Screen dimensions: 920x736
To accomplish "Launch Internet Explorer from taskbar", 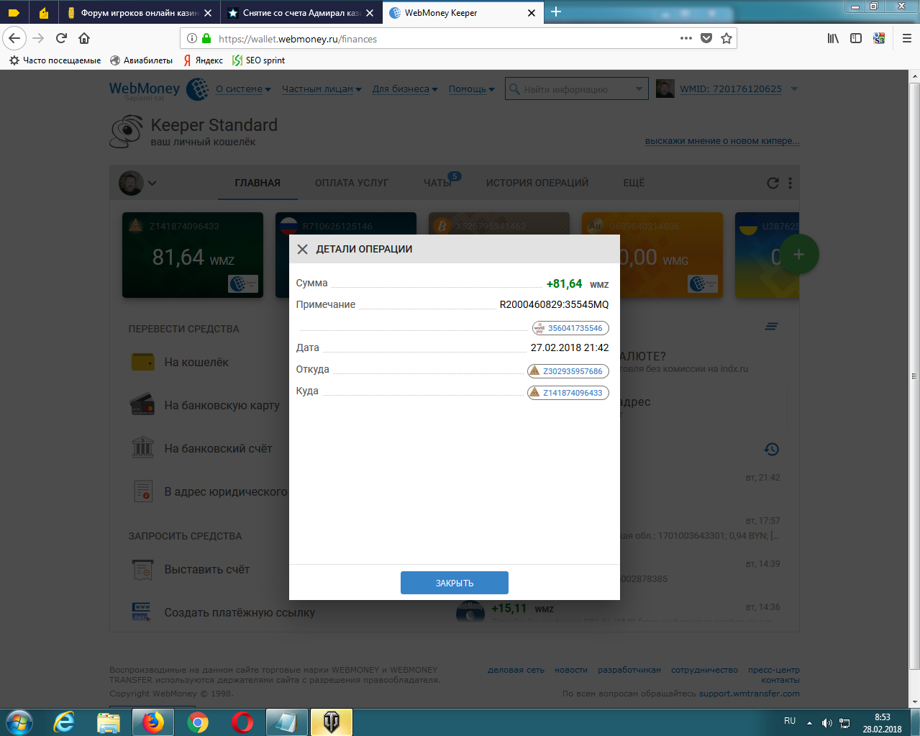I will coord(64,722).
